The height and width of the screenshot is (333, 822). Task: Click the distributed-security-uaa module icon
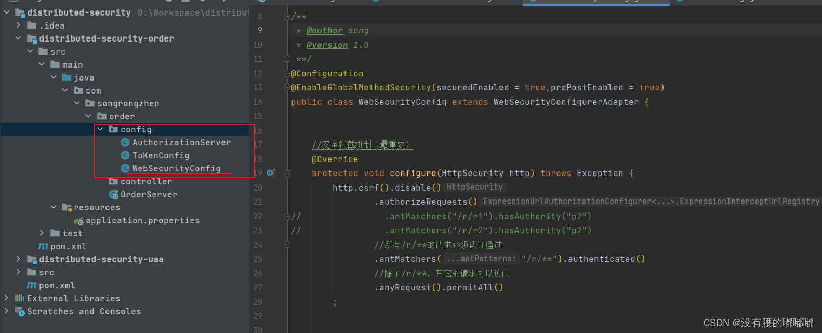coord(32,259)
